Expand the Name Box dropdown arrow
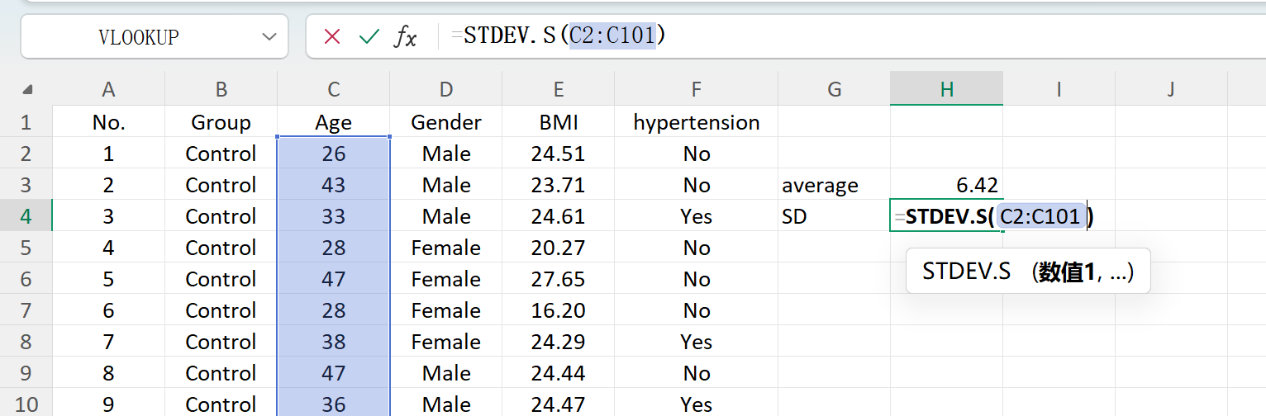Screen dimensions: 1266x416 pos(269,36)
